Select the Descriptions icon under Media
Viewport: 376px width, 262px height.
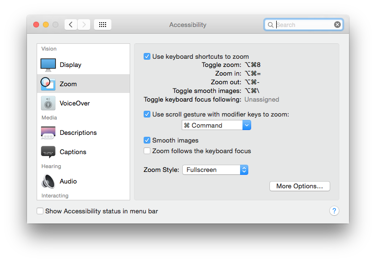(x=48, y=132)
